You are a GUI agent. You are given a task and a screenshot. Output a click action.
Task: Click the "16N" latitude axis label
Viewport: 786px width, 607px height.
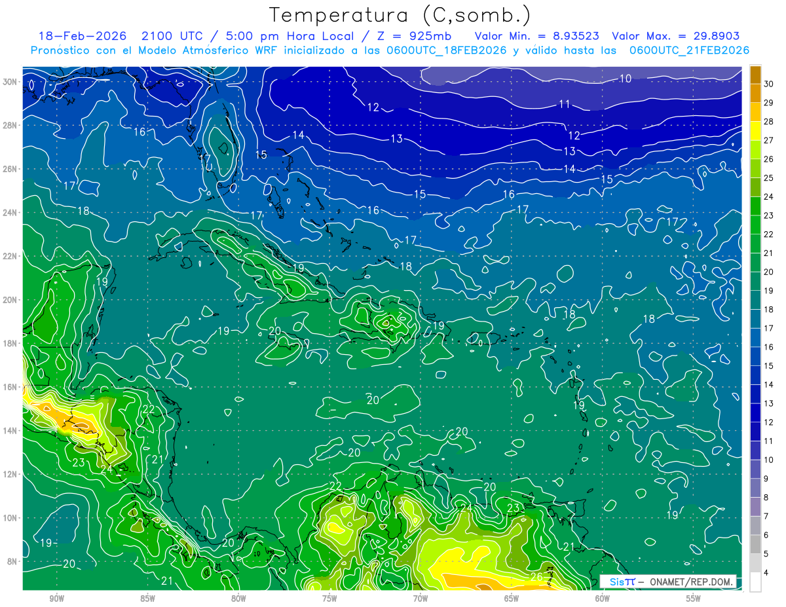coord(9,387)
